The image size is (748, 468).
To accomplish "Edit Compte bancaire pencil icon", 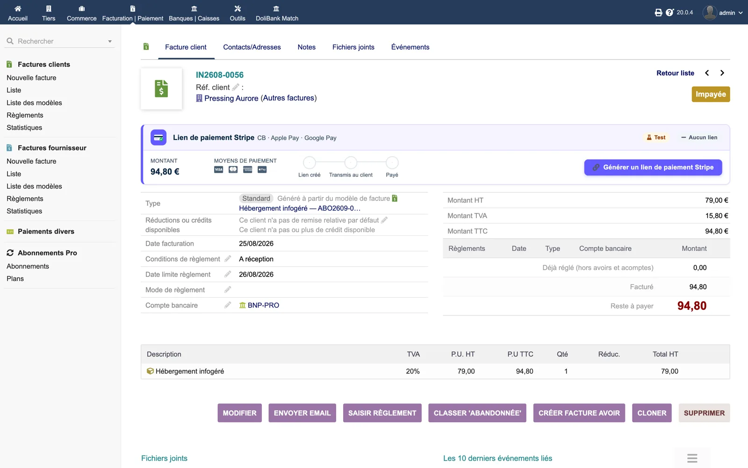I will coord(228,305).
